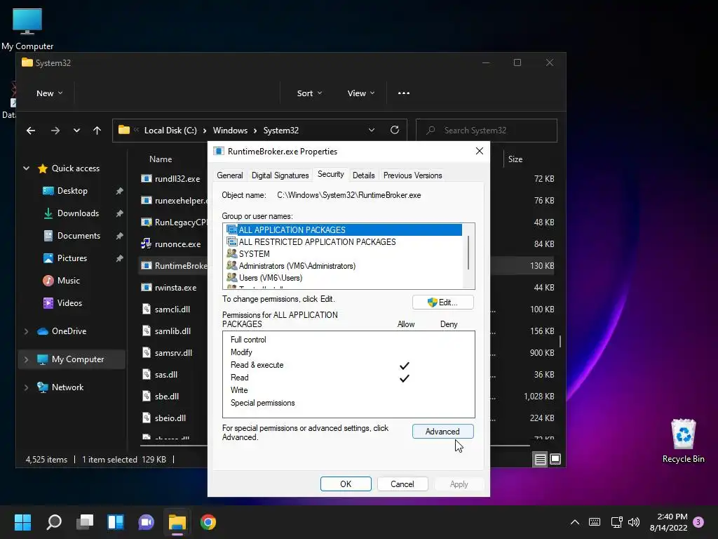The height and width of the screenshot is (539, 718).
Task: Switch to Digital Signatures tab
Action: 280,175
